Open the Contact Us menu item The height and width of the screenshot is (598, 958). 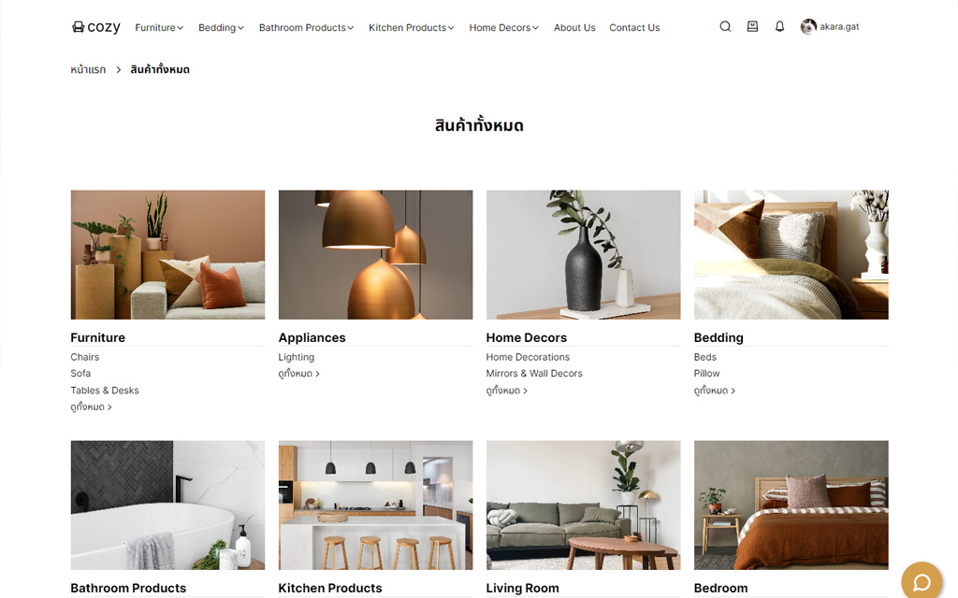634,27
